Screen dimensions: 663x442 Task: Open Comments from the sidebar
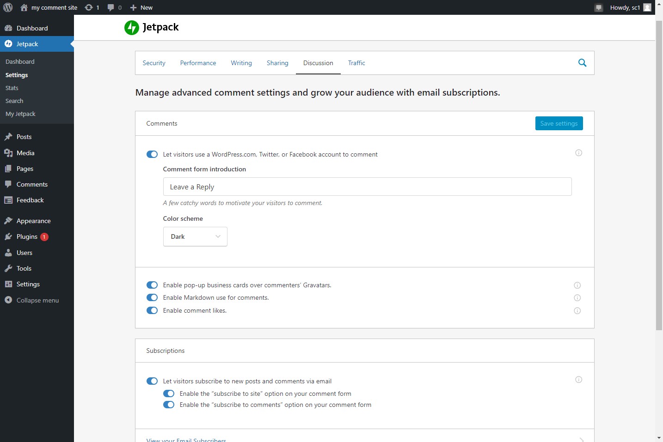coord(37,184)
